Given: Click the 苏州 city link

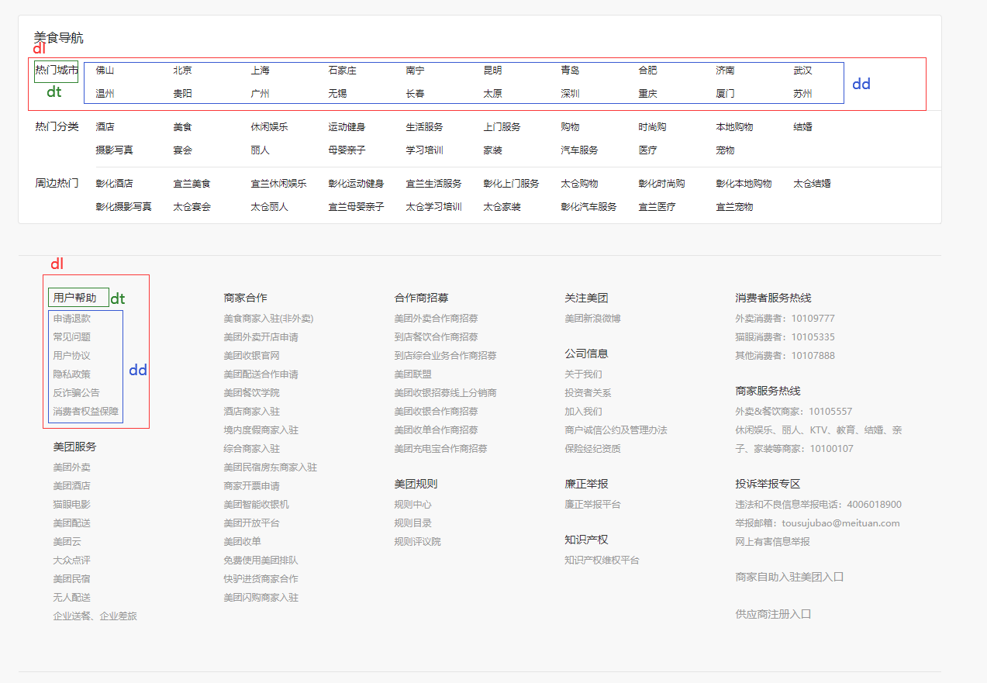Looking at the screenshot, I should [802, 94].
